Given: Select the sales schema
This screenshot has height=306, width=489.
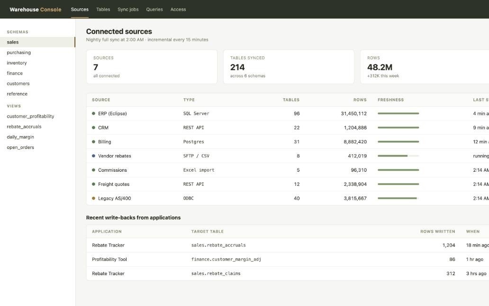Looking at the screenshot, I should click(x=37, y=42).
